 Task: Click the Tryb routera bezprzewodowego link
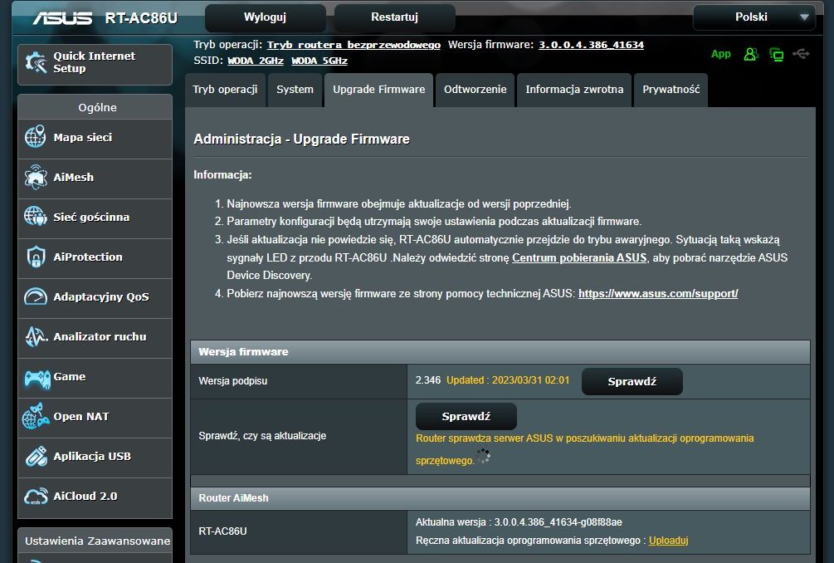pyautogui.click(x=354, y=45)
